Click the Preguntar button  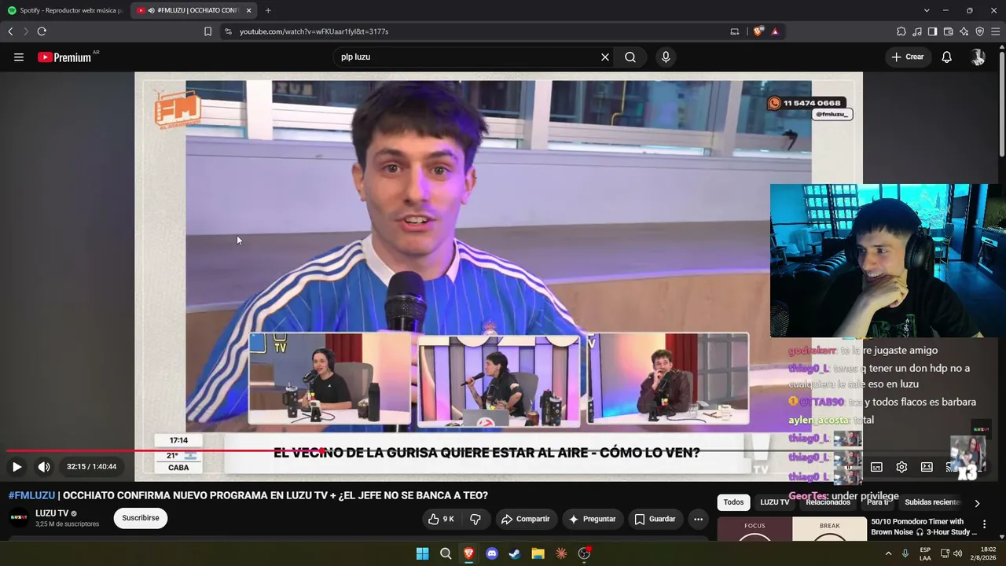592,519
